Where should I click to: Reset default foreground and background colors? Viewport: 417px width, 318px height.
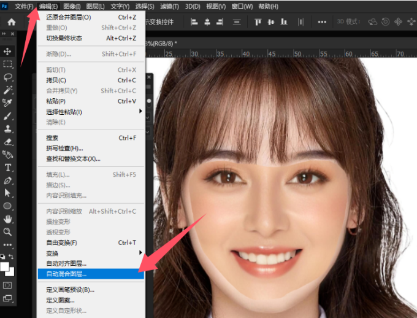pyautogui.click(x=2, y=257)
